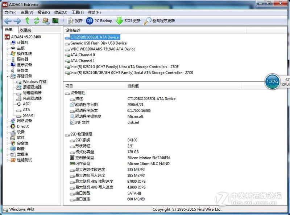Click the 闪存类型 memory icon row
Viewport: 290px width, 215px height.
pyautogui.click(x=80, y=164)
